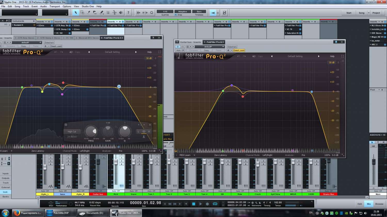Click the Kick channel fader
This screenshot has width=387, height=217.
point(116,162)
